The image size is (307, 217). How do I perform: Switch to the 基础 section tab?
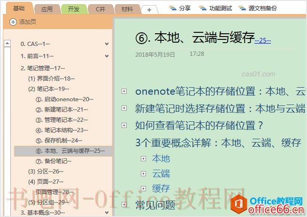click(19, 8)
